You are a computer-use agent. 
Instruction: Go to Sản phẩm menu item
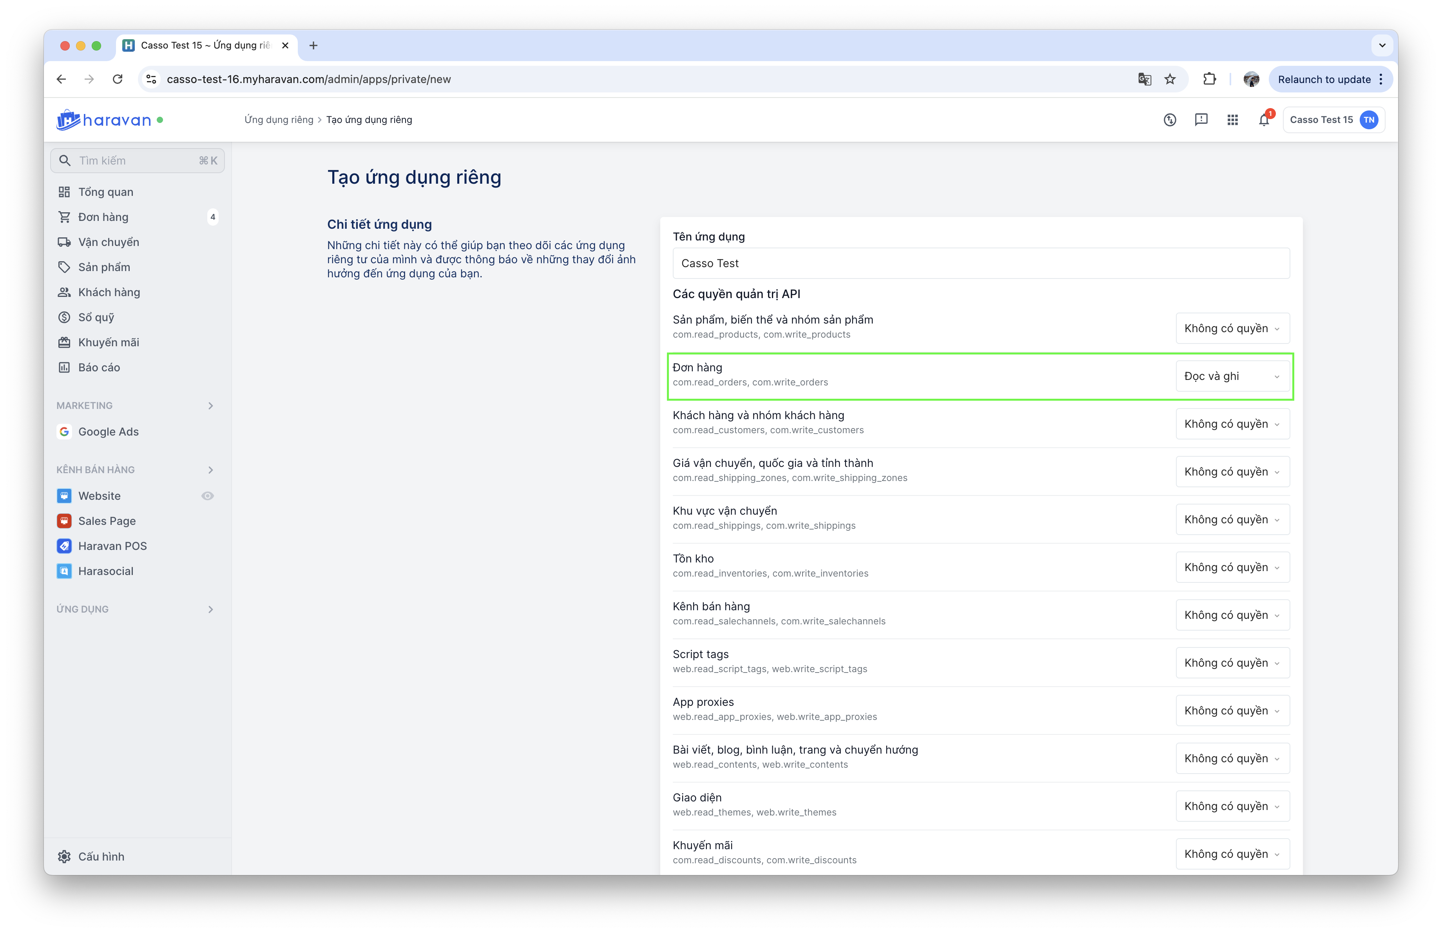click(x=103, y=267)
